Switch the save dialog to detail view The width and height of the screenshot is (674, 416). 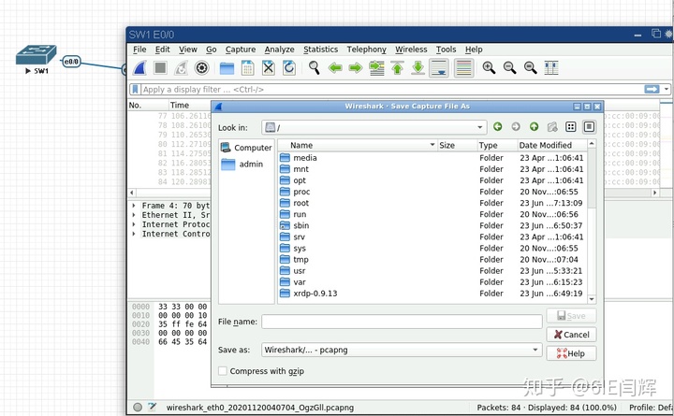pyautogui.click(x=589, y=126)
